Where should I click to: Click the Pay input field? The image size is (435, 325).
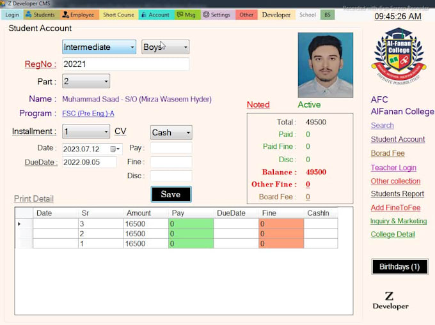pyautogui.click(x=171, y=148)
